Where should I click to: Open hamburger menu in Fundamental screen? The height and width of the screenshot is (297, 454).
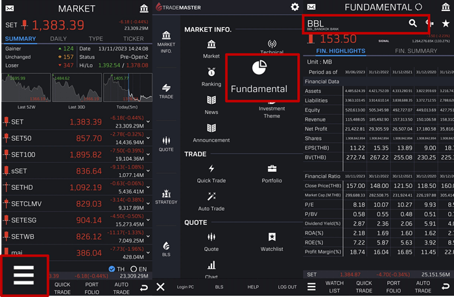pos(311,287)
